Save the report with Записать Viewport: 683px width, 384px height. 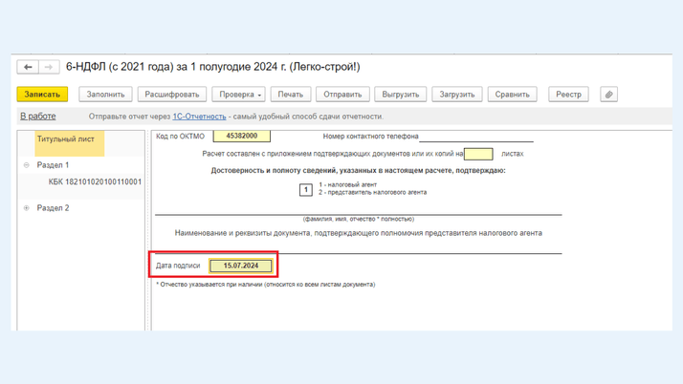point(42,95)
